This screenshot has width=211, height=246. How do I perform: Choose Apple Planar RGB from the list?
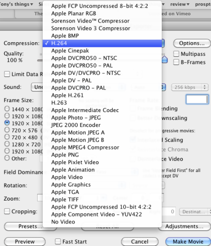click(102, 14)
